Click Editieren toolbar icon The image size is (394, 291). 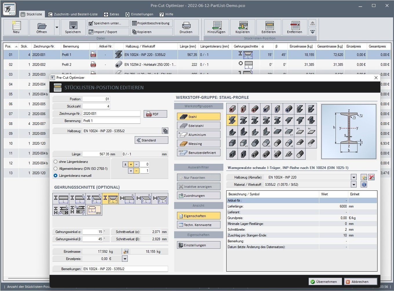coord(269,28)
